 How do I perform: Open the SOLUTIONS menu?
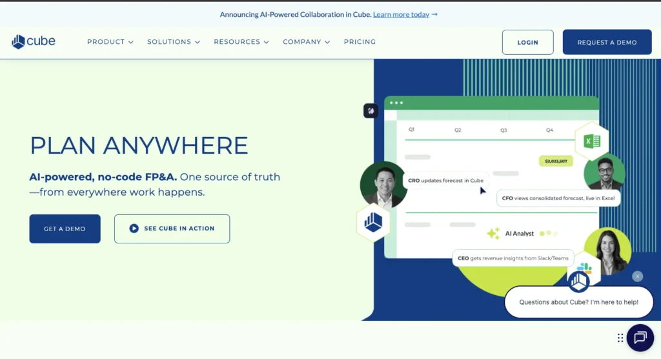pos(173,42)
